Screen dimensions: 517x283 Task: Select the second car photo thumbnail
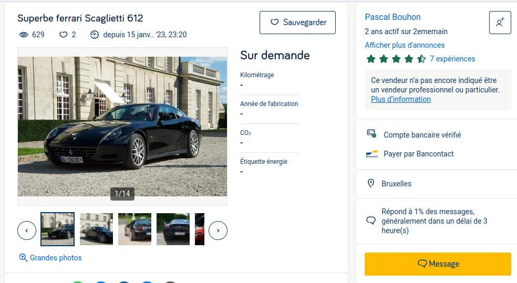(x=96, y=229)
